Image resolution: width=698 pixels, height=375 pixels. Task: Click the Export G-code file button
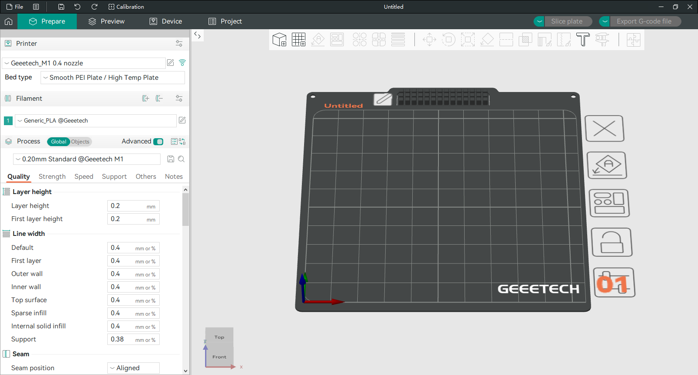(646, 21)
